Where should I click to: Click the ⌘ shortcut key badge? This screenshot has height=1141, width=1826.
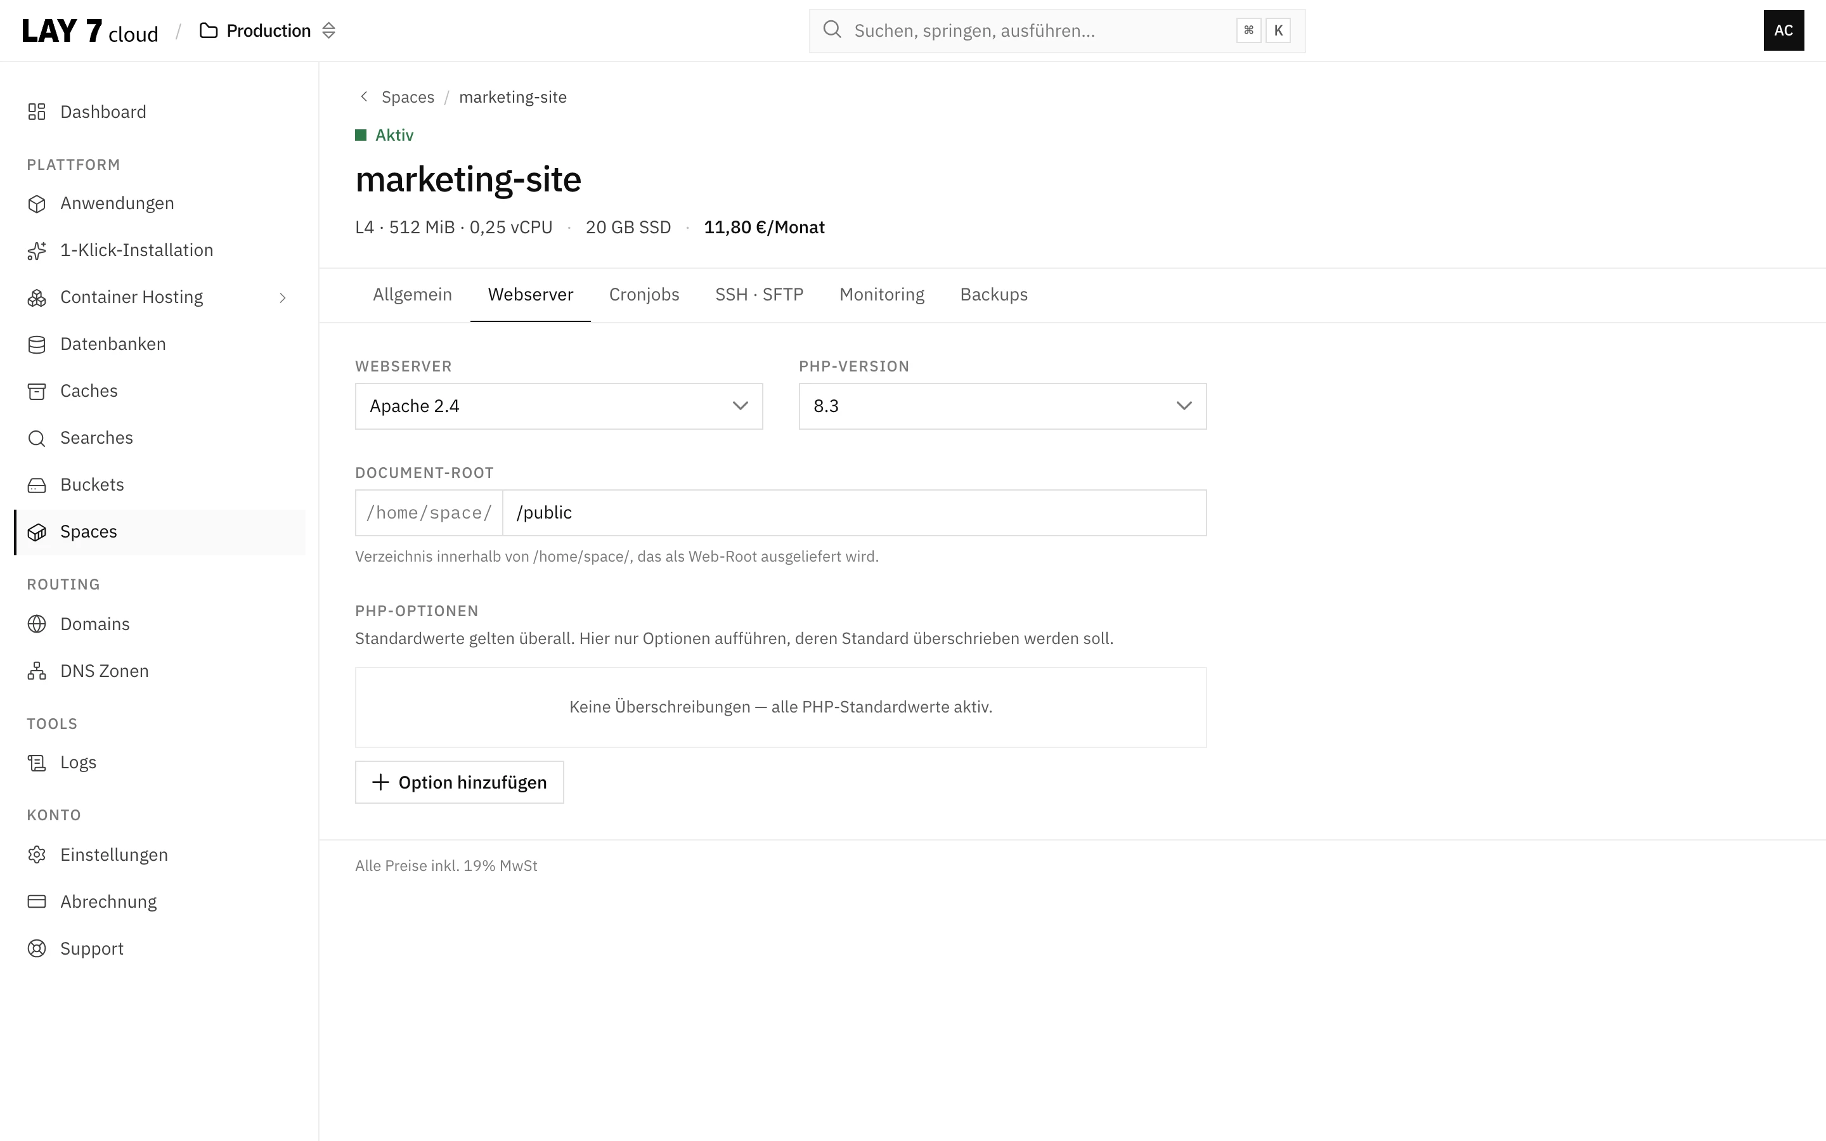click(x=1249, y=30)
